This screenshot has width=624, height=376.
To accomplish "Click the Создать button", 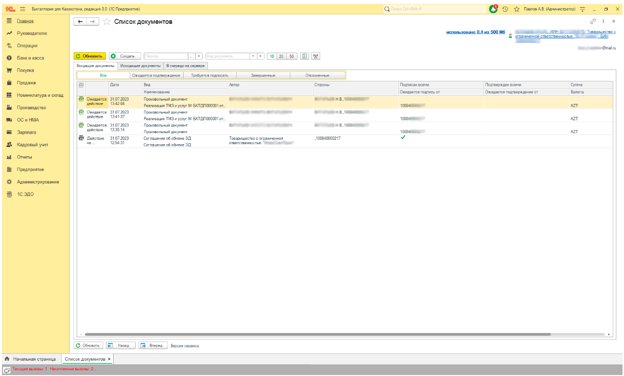I will [125, 56].
